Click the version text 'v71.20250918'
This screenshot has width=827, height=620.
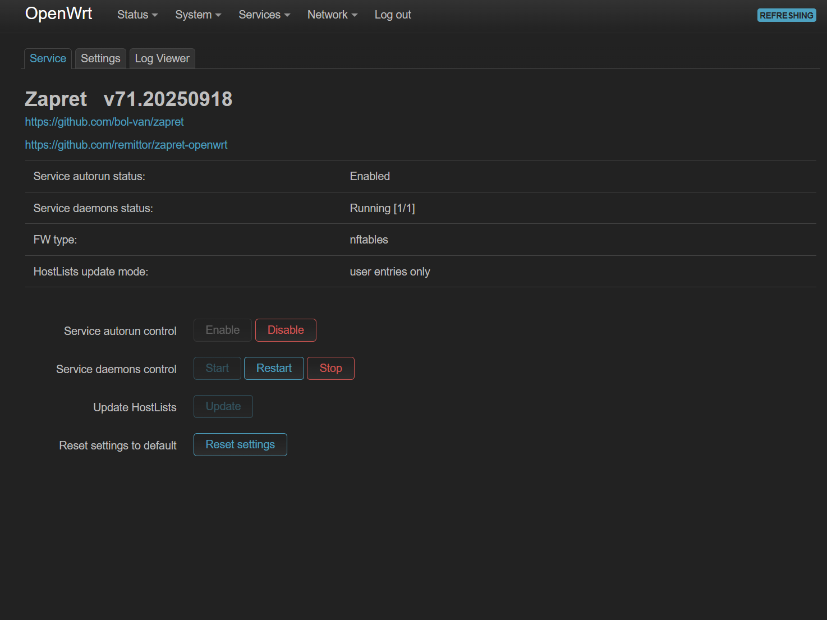click(168, 99)
